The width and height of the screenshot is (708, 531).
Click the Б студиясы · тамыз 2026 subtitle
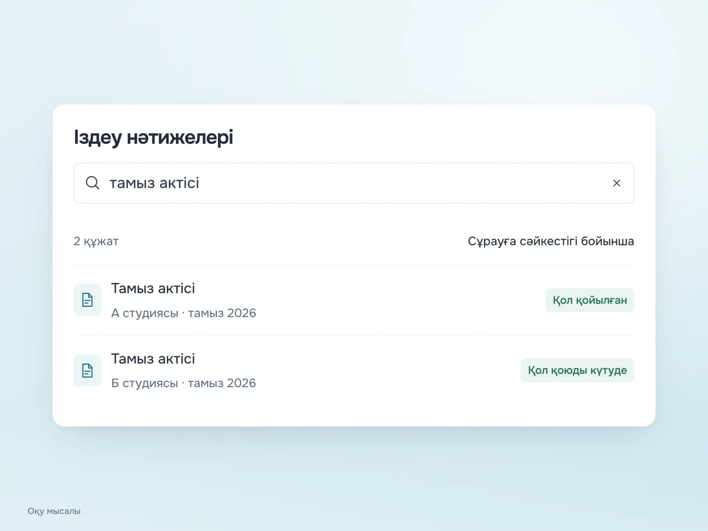pyautogui.click(x=184, y=383)
